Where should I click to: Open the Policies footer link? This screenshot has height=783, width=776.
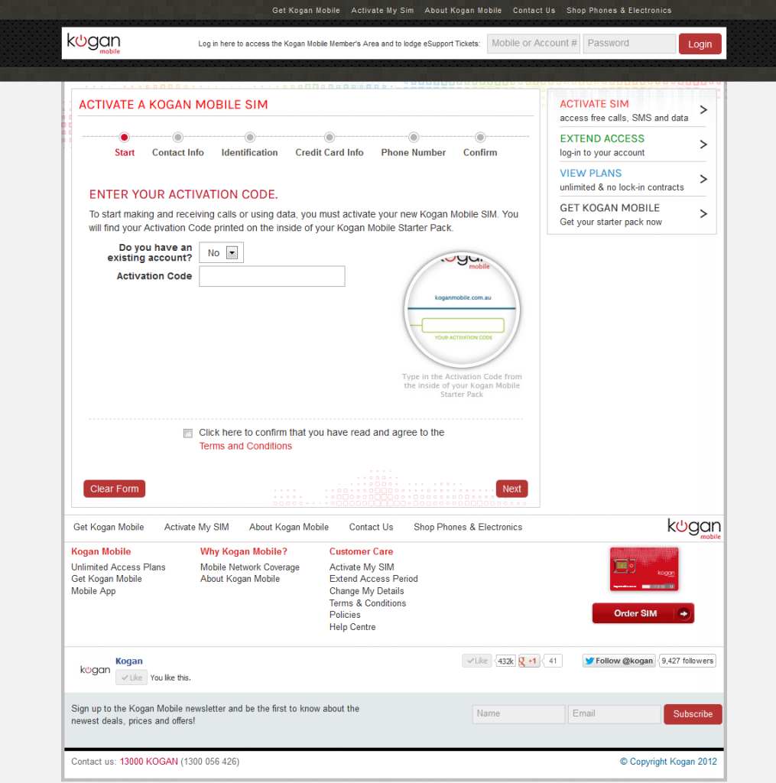pyautogui.click(x=345, y=615)
